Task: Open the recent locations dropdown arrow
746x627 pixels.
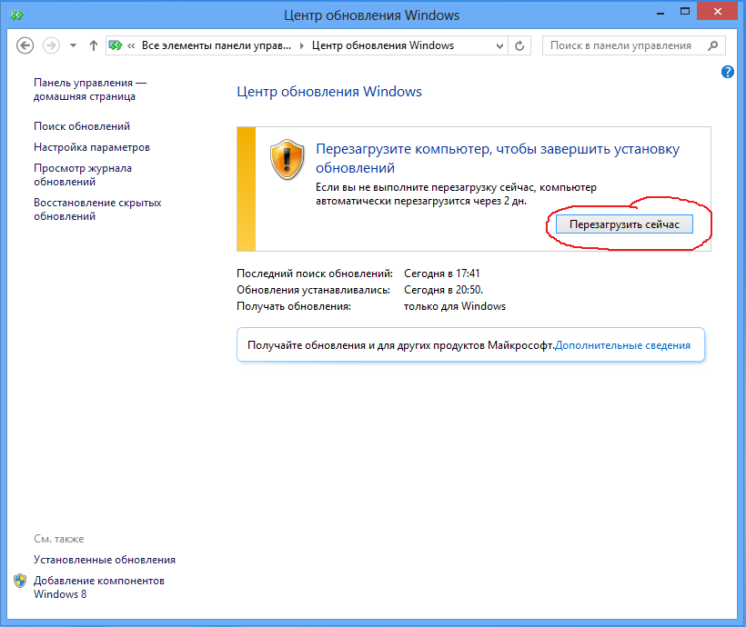Action: tap(73, 45)
